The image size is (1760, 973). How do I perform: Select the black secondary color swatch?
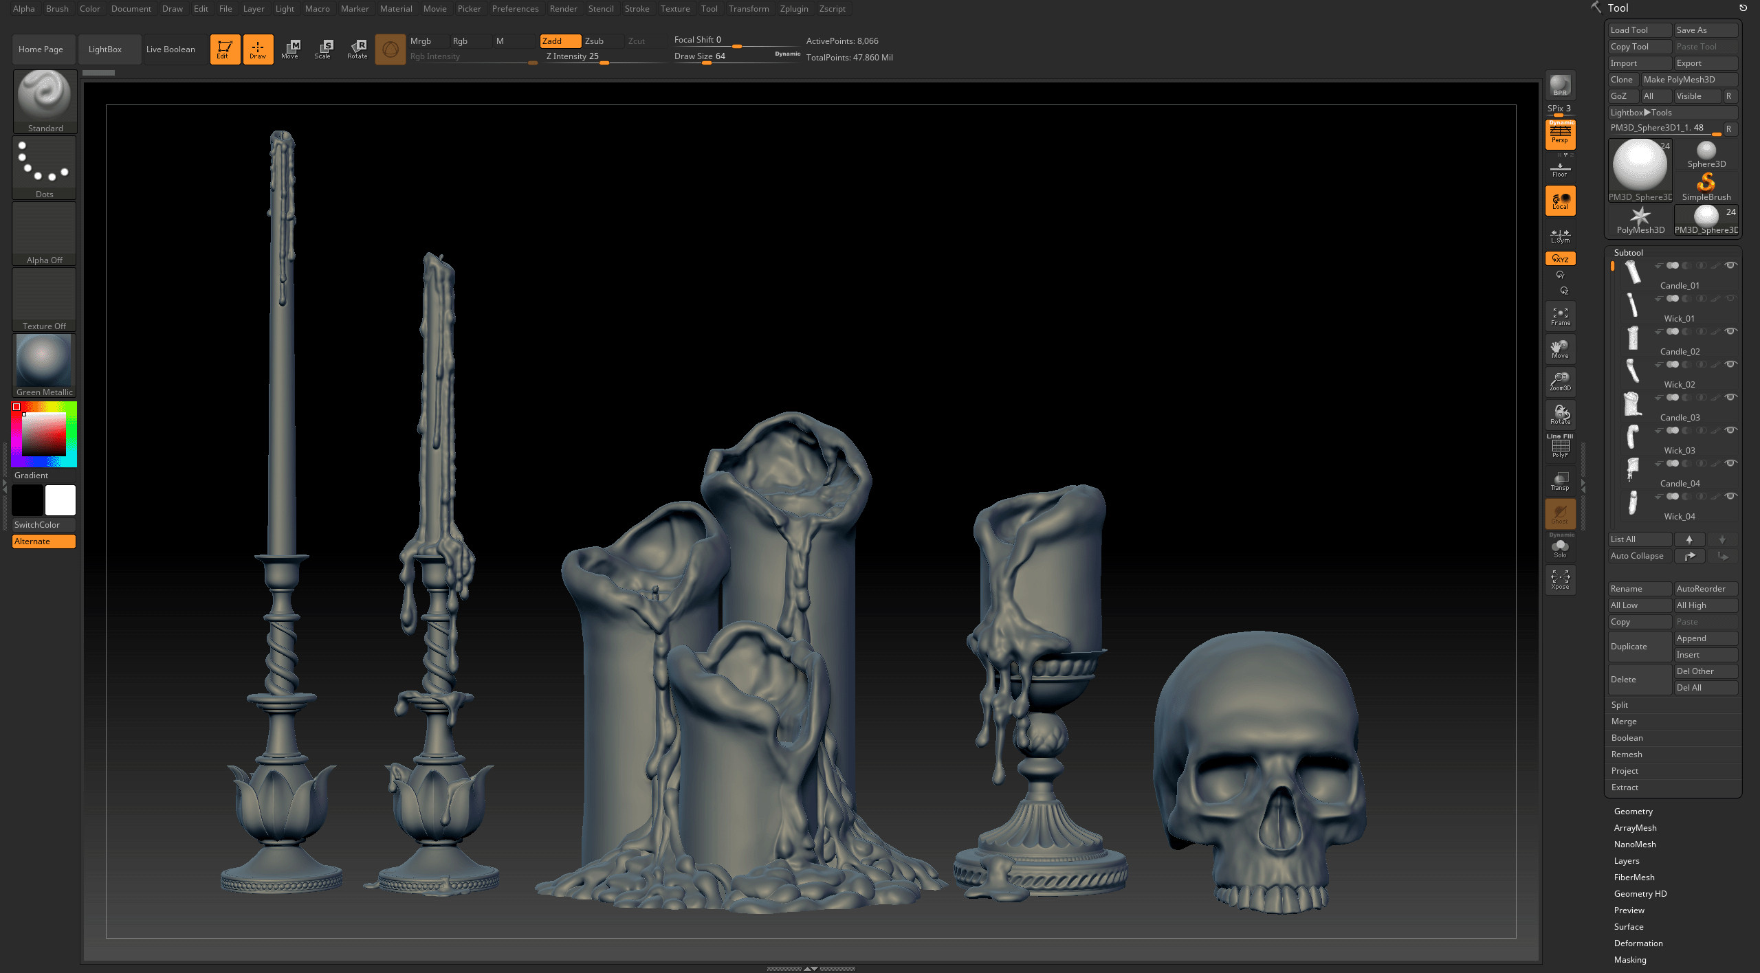[x=27, y=500]
